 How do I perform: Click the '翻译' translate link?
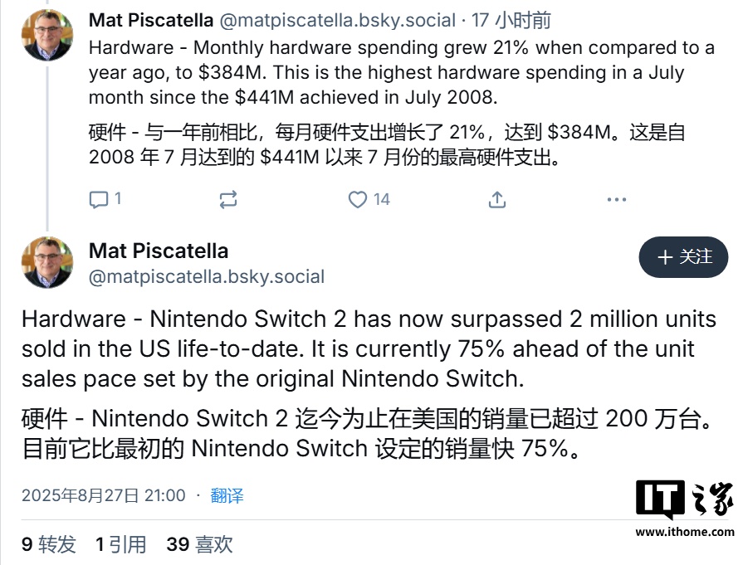pyautogui.click(x=227, y=495)
